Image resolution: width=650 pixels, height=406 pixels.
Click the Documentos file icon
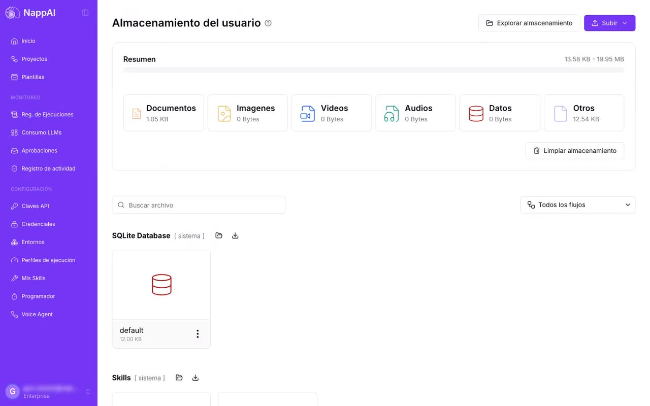pyautogui.click(x=137, y=113)
